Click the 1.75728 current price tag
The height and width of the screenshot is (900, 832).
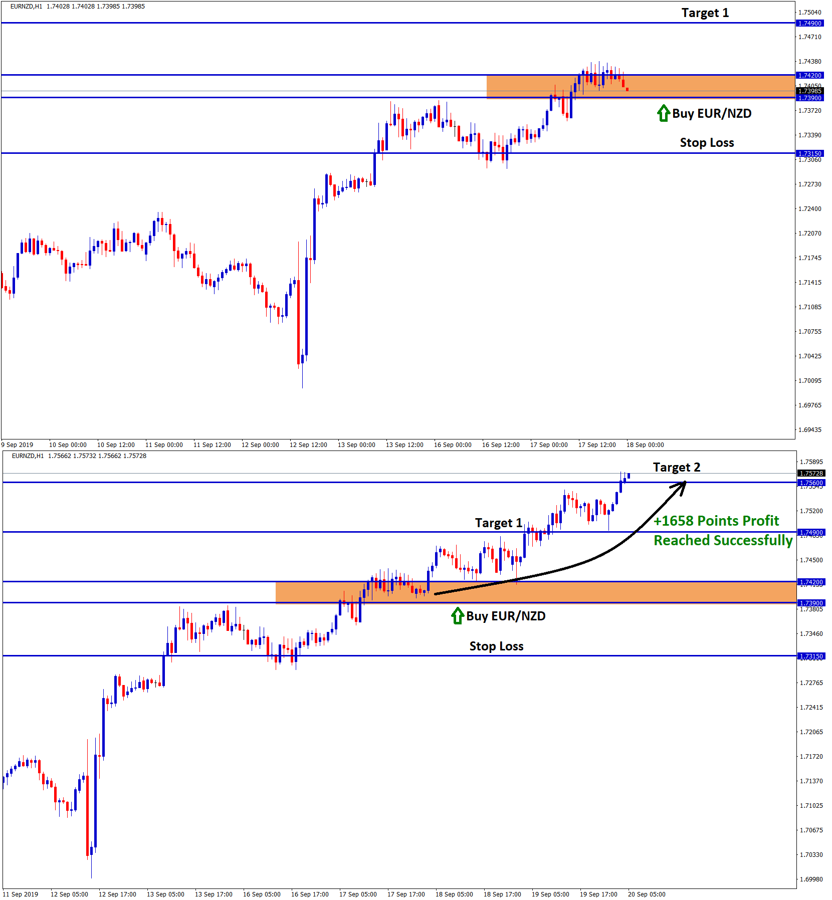pos(811,473)
